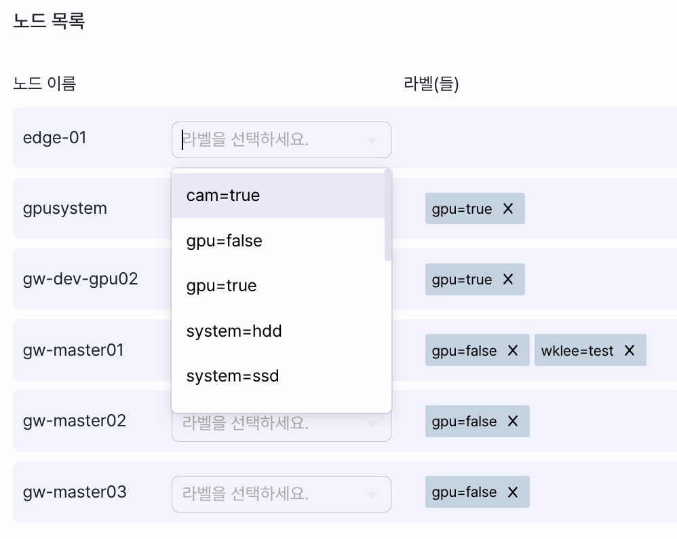Click gpusystem's gpu=true chip text
The image size is (677, 539).
pos(462,209)
